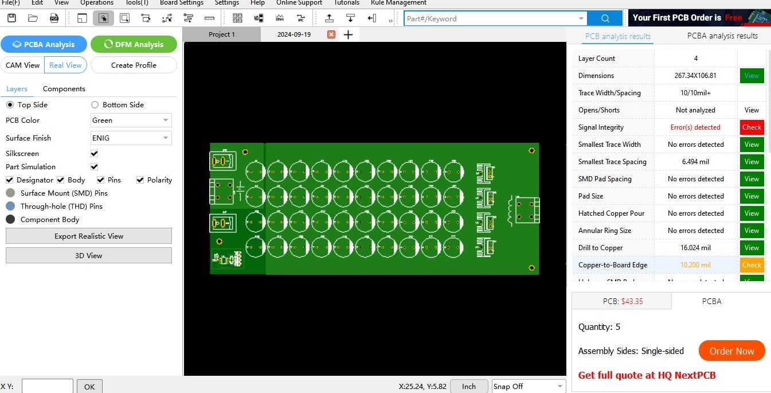
Task: Select the Bottom Side radio button
Action: coord(93,104)
